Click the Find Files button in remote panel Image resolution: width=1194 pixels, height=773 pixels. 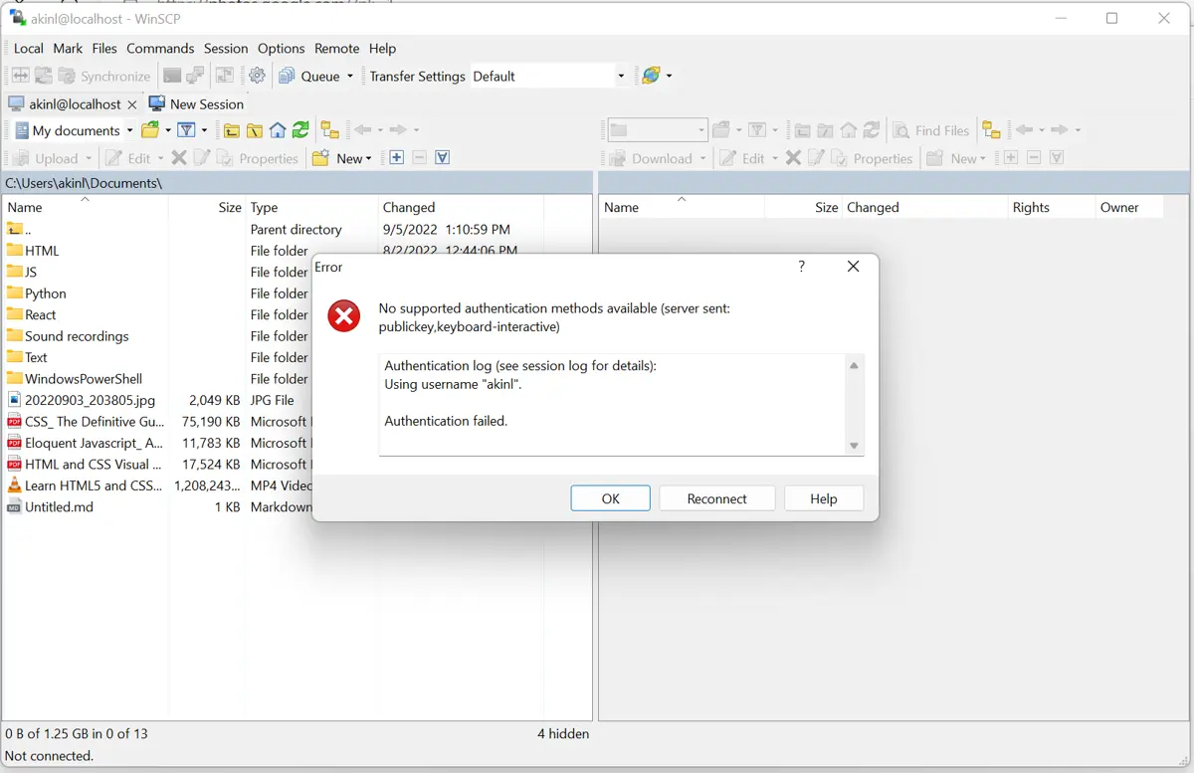(x=931, y=130)
